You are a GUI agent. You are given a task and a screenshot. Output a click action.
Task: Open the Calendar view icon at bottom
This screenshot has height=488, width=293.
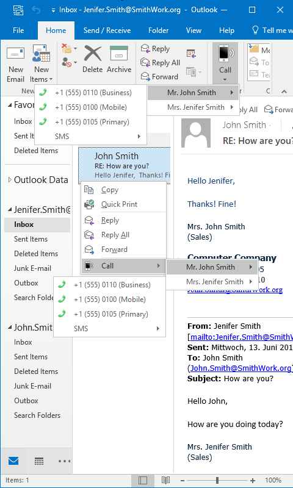39,461
